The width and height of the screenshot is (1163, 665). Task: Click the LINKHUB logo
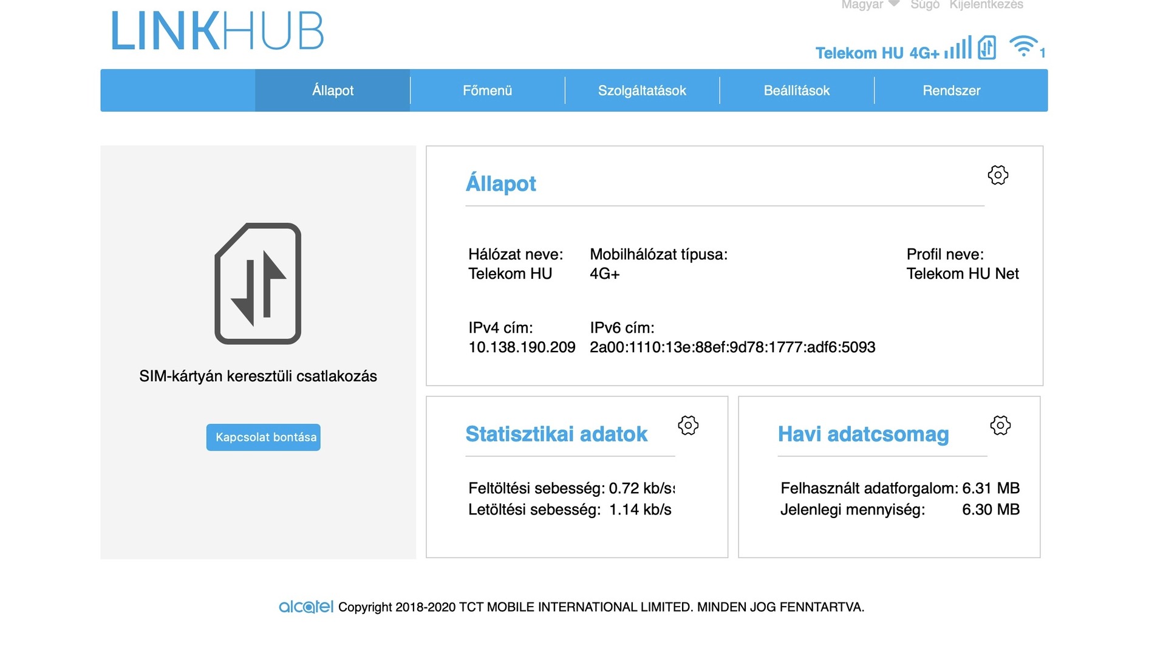coord(217,31)
